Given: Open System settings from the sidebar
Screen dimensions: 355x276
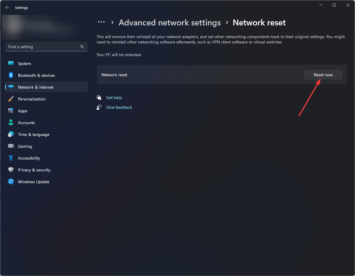Looking at the screenshot, I should [11, 63].
